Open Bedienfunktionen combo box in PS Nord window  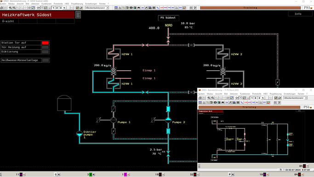tap(296, 98)
